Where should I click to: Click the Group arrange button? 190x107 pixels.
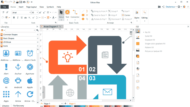click(x=113, y=11)
